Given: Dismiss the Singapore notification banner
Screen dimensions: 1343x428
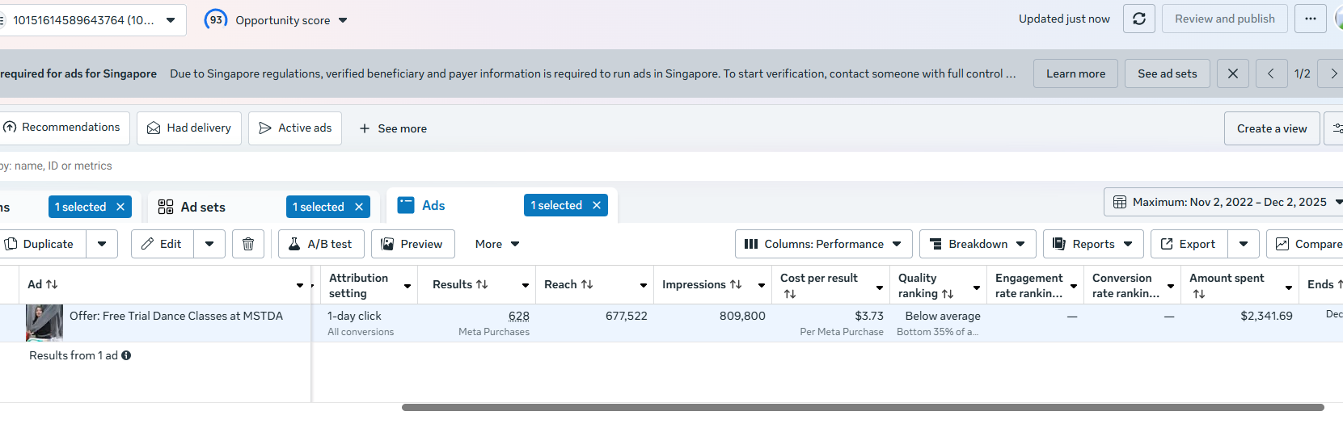Looking at the screenshot, I should [1232, 73].
